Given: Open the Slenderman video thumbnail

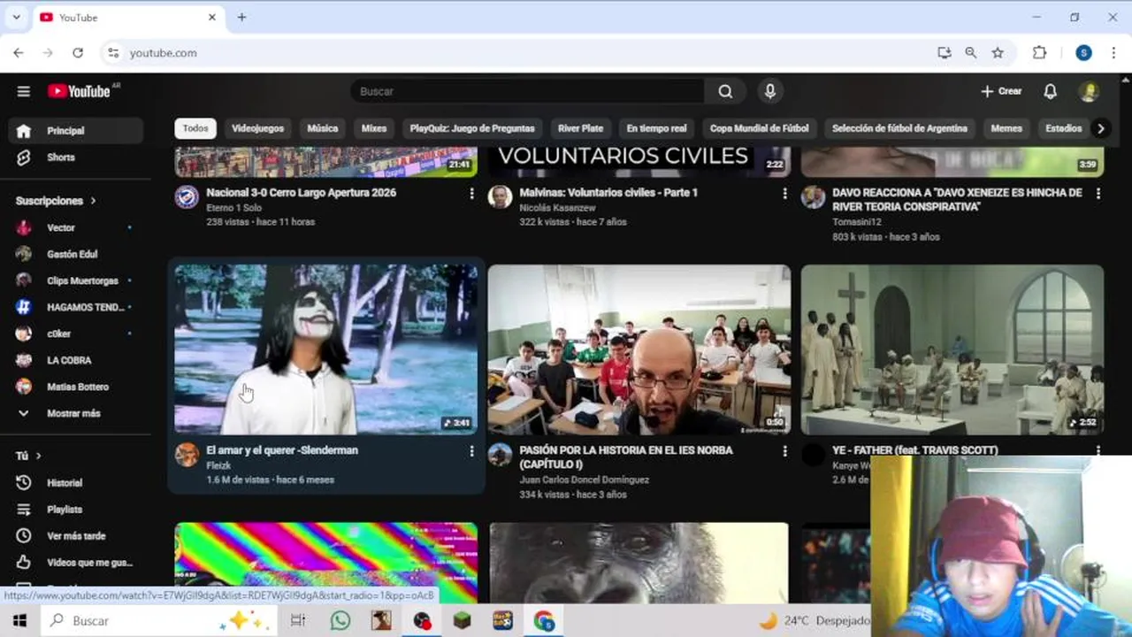Looking at the screenshot, I should click(326, 349).
